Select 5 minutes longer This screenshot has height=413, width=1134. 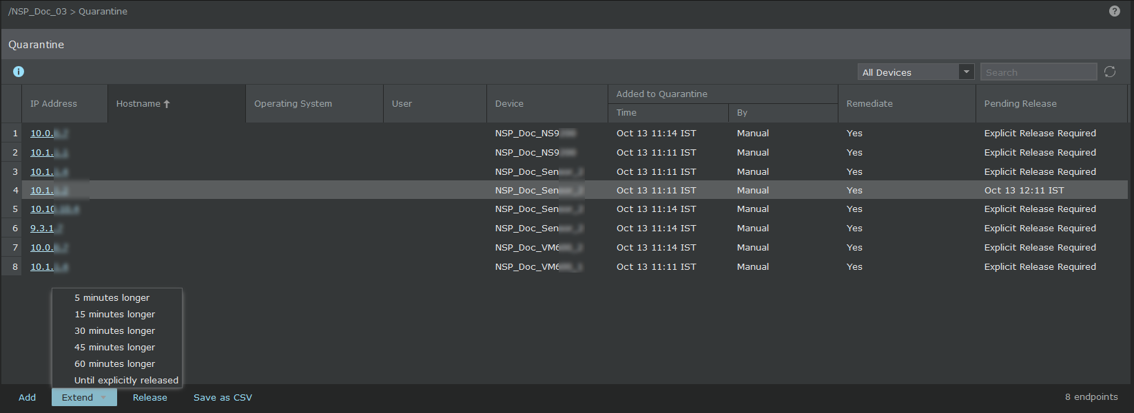coord(112,297)
